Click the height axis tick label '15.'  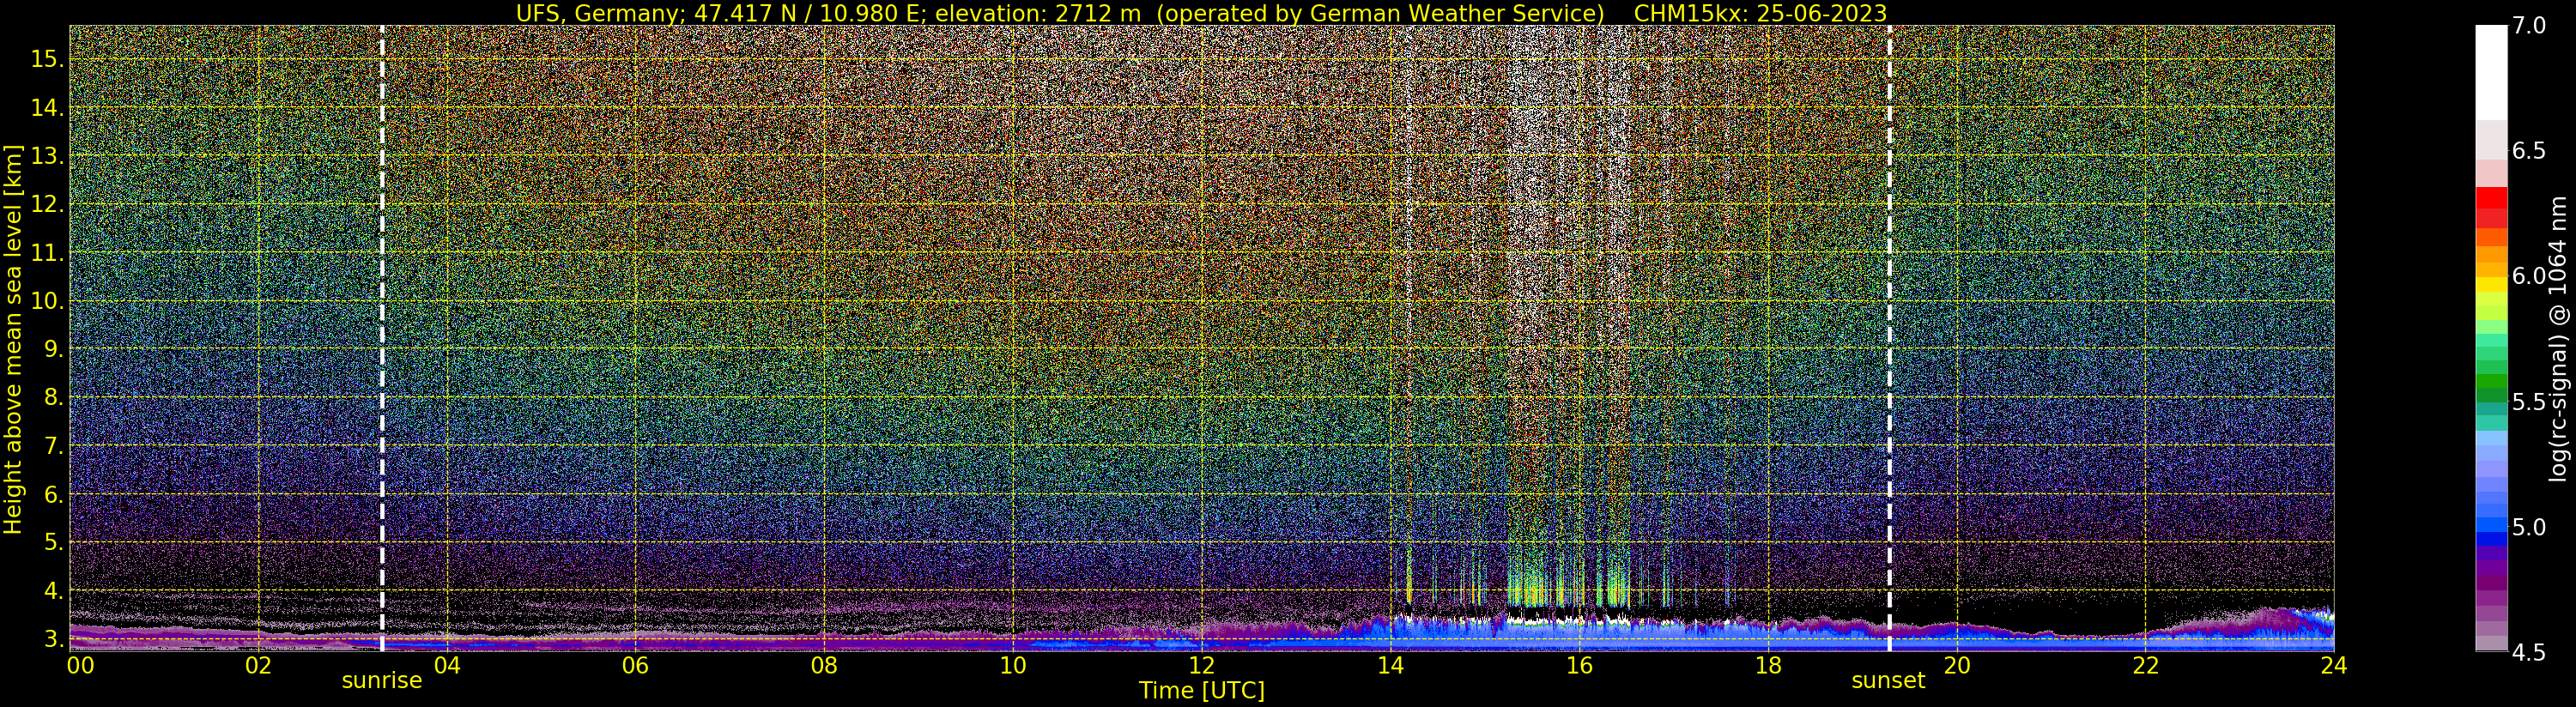[47, 59]
